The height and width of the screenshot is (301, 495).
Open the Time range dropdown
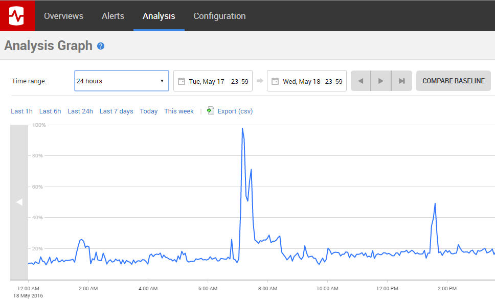(121, 80)
